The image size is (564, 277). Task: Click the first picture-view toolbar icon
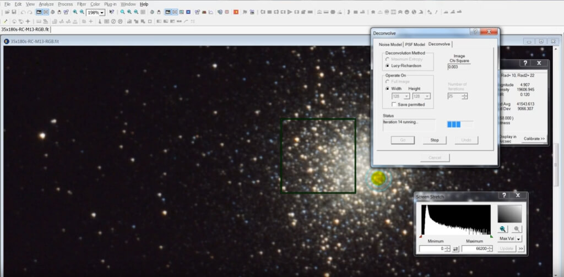tap(39, 12)
